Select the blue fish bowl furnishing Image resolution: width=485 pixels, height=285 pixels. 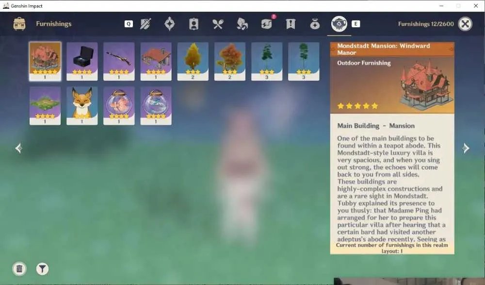(x=156, y=106)
